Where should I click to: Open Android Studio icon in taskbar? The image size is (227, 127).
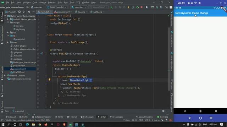coord(71,125)
